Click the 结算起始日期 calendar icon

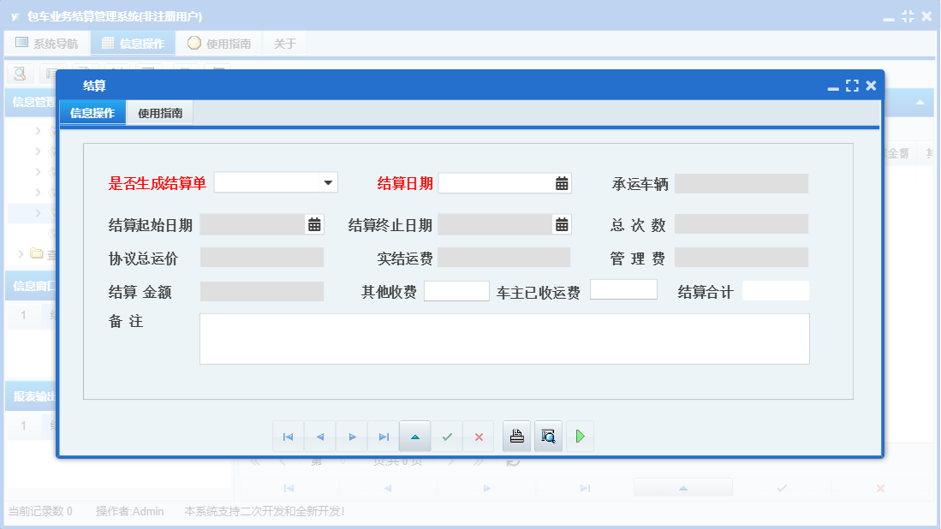[x=314, y=224]
